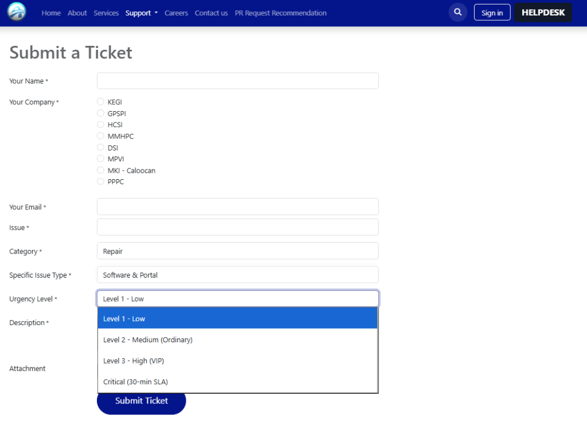
Task: Click the Submit a Ticket heading
Action: coord(71,52)
